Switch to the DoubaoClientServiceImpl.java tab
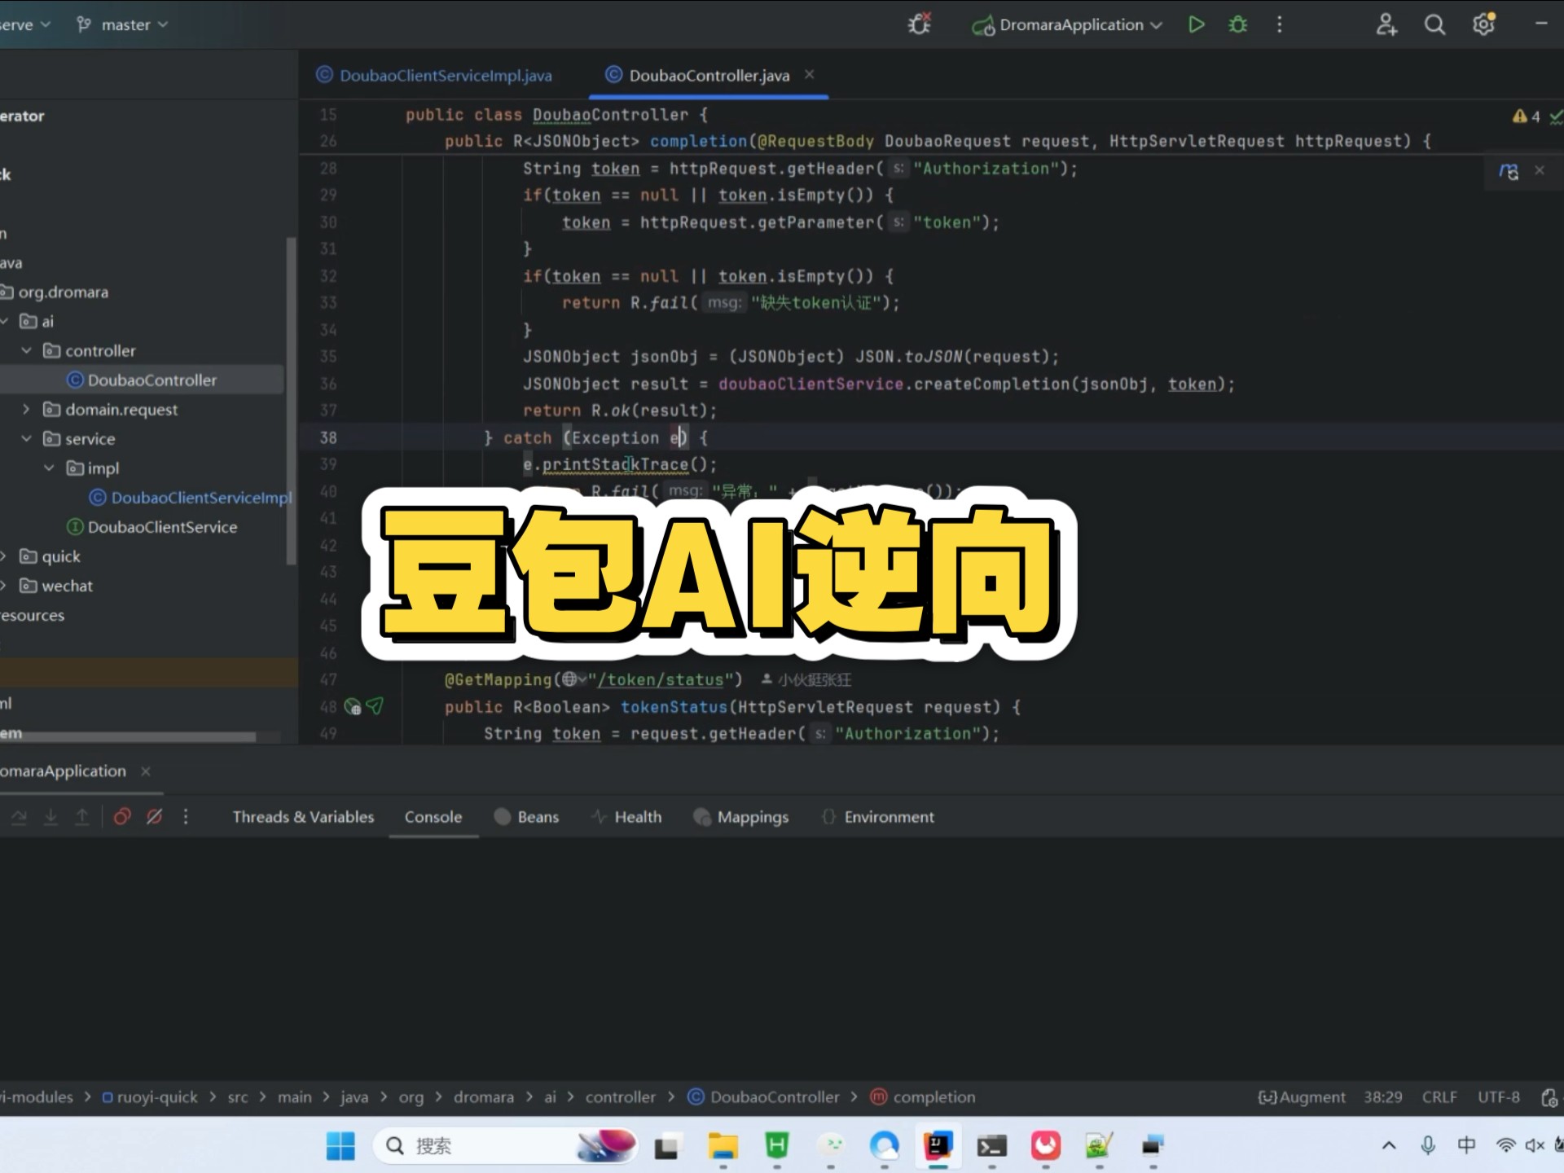Screen dimensions: 1564x1173 pyautogui.click(x=445, y=75)
